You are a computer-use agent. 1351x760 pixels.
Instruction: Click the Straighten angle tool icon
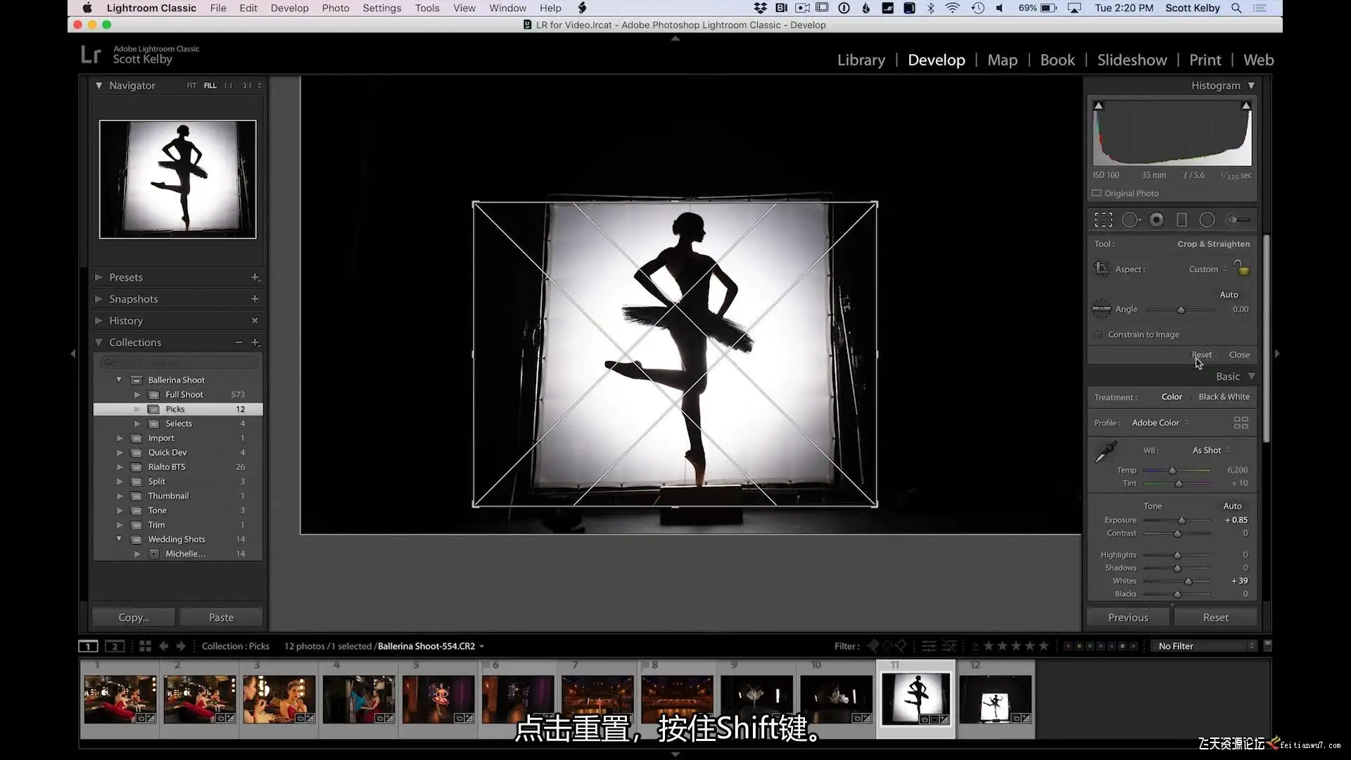point(1101,309)
